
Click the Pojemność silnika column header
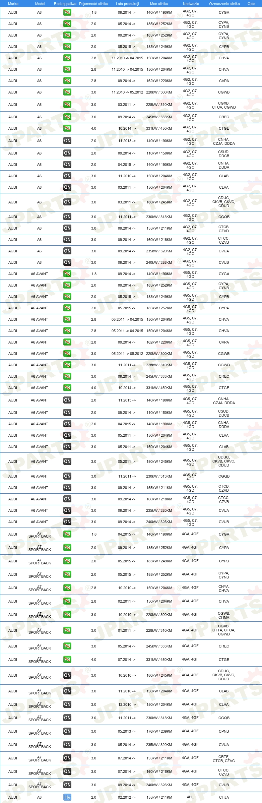93,4
